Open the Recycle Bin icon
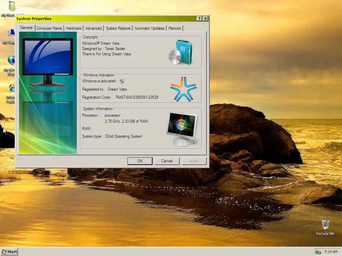 [325, 228]
